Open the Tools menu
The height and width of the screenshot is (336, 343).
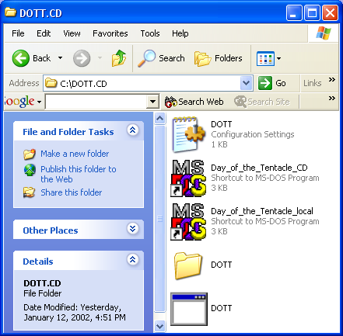pos(150,33)
